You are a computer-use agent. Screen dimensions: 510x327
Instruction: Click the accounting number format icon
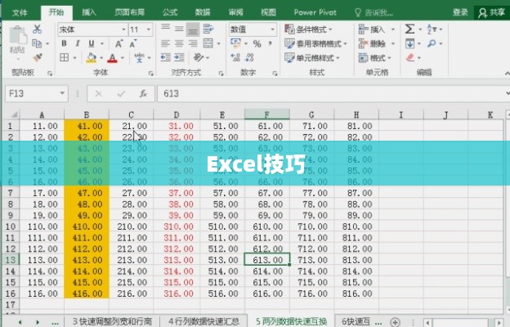point(236,43)
